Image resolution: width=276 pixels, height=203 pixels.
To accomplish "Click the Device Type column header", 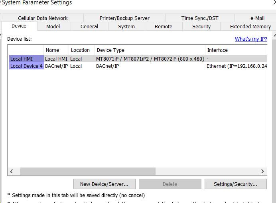I will (x=110, y=50).
